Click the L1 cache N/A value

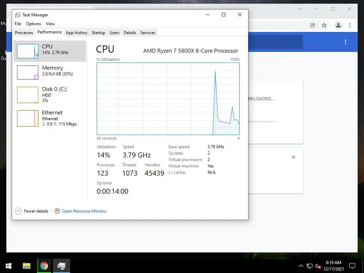(212, 172)
